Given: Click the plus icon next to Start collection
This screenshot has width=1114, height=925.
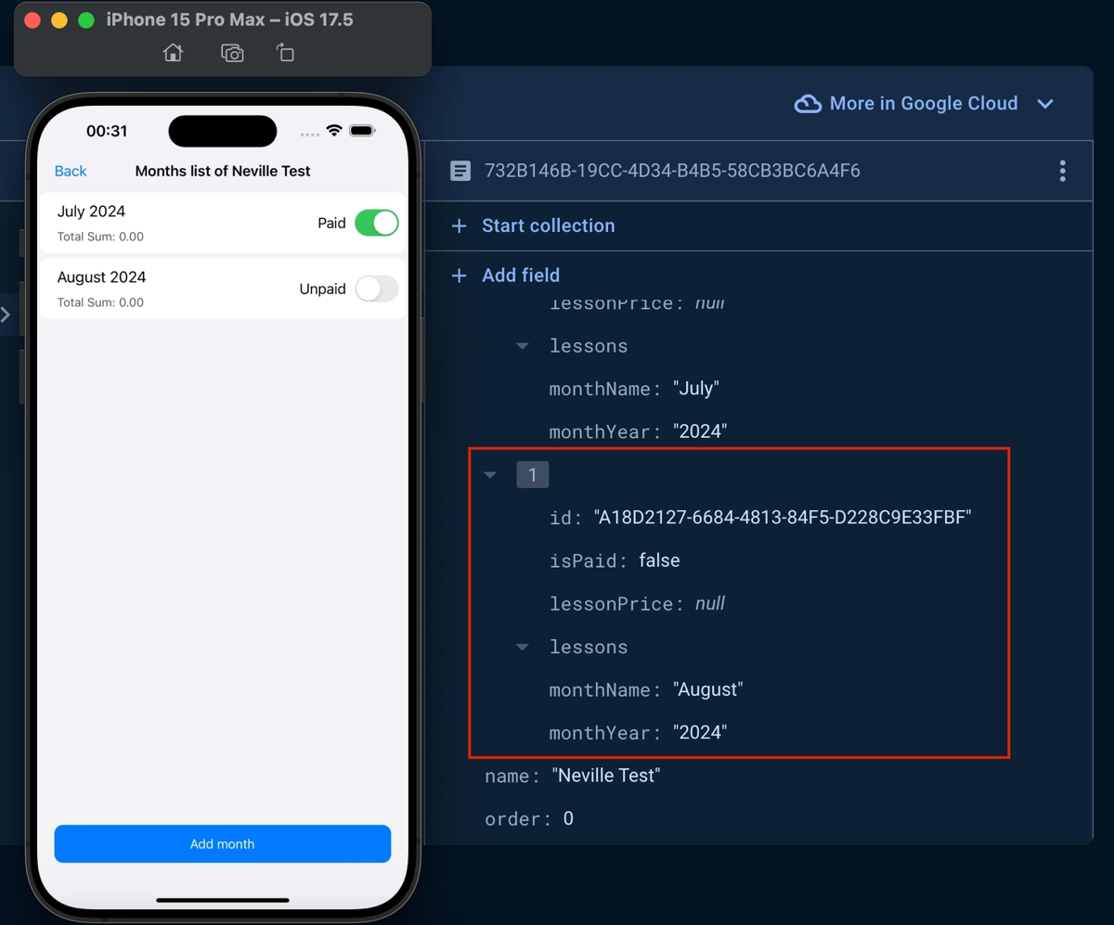Looking at the screenshot, I should [459, 225].
